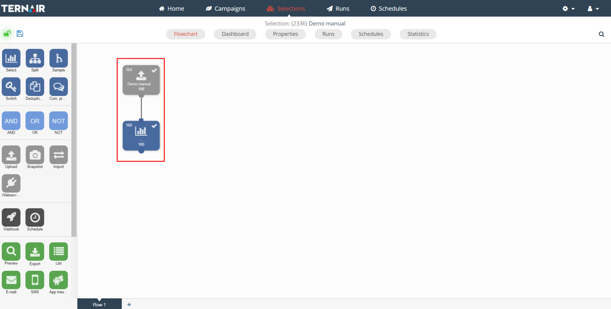Add a new flow with the plus button
Image resolution: width=611 pixels, height=309 pixels.
tap(129, 305)
